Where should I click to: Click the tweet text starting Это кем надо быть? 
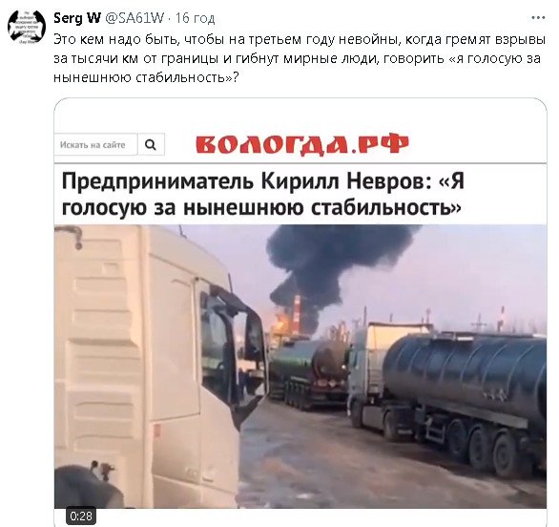[300, 58]
